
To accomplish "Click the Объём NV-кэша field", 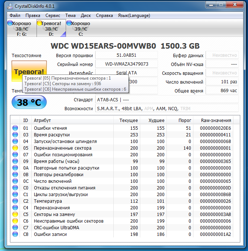I will click(222, 64).
